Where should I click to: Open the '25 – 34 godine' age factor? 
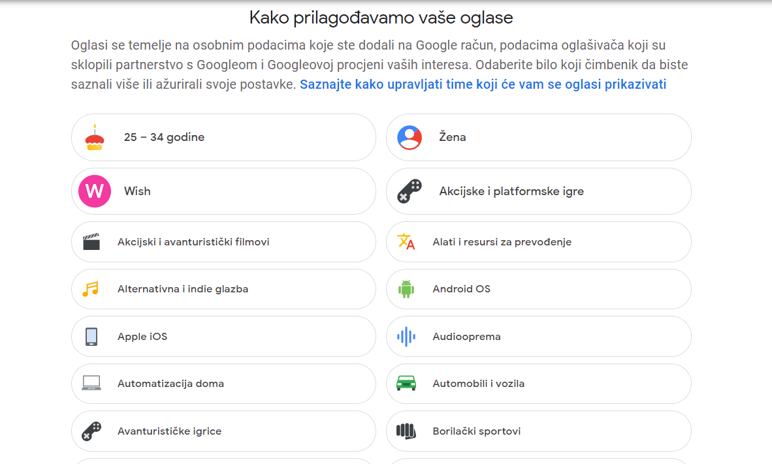[x=164, y=137]
